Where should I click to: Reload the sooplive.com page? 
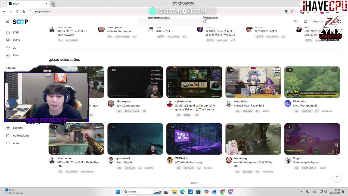17,11
